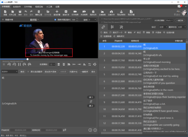This screenshot has height=137, width=188.
Task: Click the 保存 (Save) icon
Action: [20, 12]
